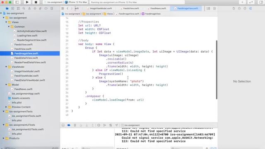Open Environment Overrides icon
The width and height of the screenshot is (265, 149).
(111, 125)
